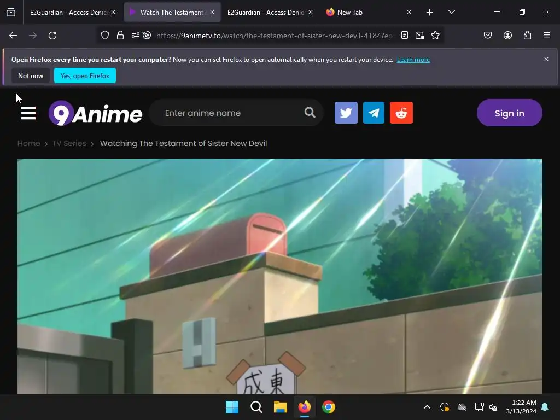Select the Firefox taskbar icon
Image resolution: width=560 pixels, height=420 pixels.
(304, 407)
